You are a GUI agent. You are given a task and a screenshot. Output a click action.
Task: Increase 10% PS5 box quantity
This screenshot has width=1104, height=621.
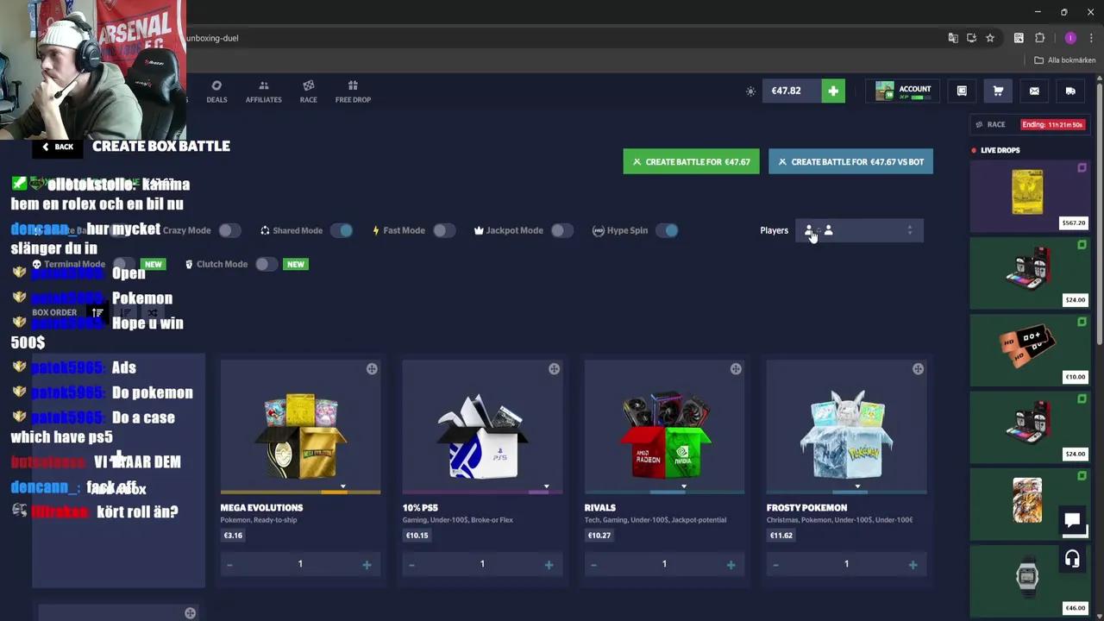(549, 565)
